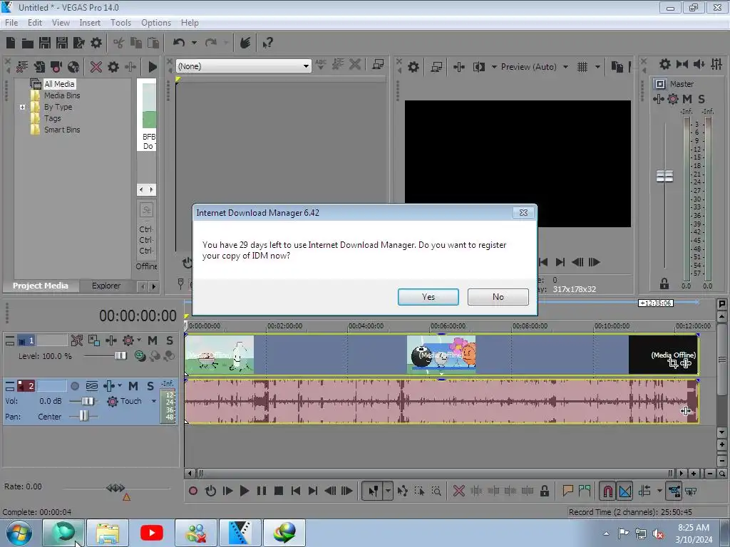This screenshot has width=730, height=547.
Task: Open Video Preview project properties gear
Action: click(x=413, y=67)
